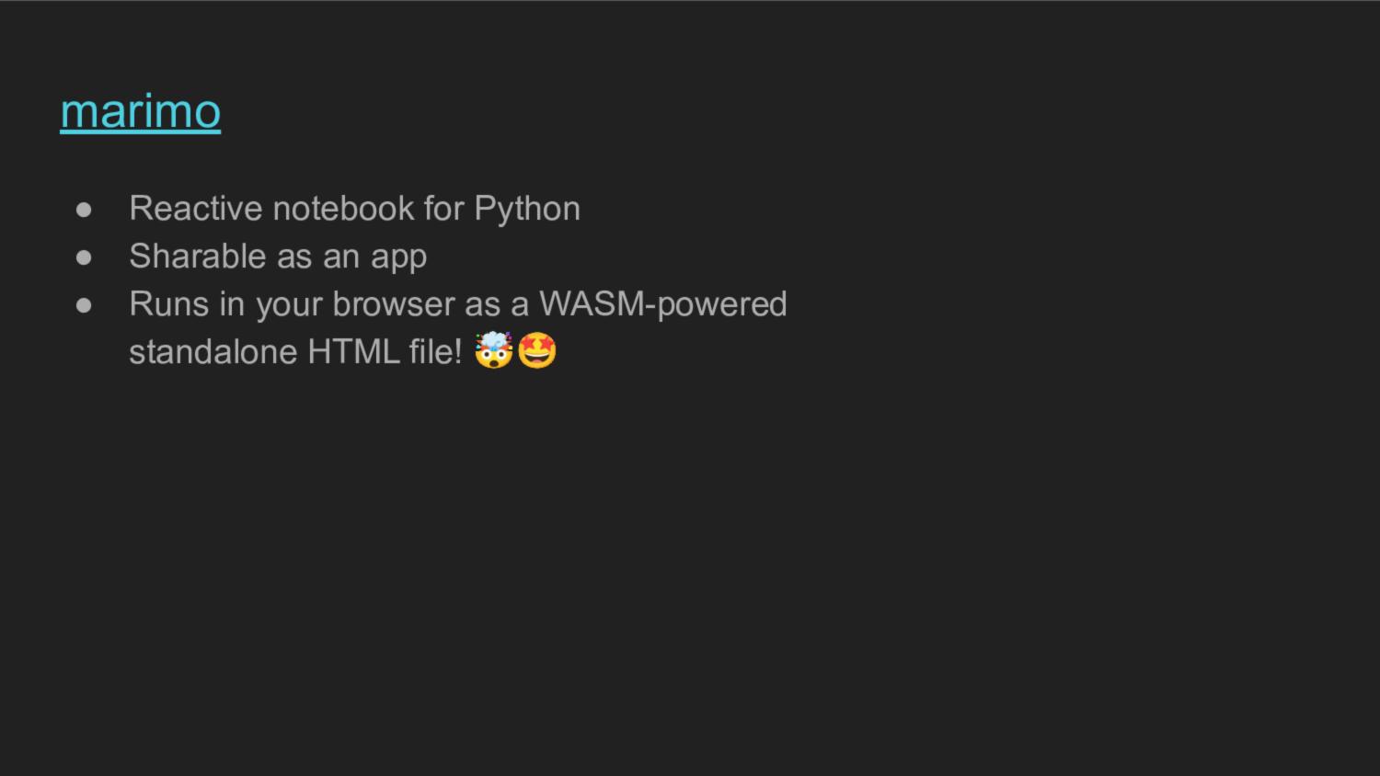This screenshot has width=1380, height=776.
Task: Click the word "app" in second bullet
Action: (398, 258)
